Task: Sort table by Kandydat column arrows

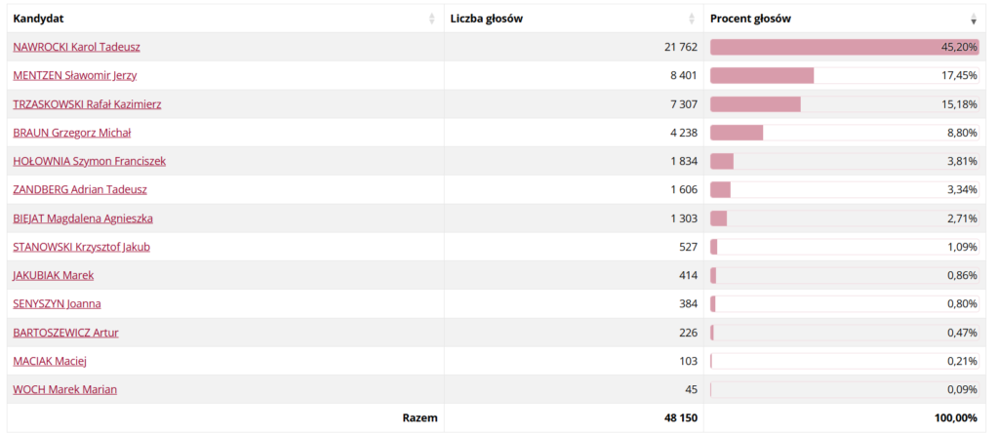Action: (x=432, y=19)
